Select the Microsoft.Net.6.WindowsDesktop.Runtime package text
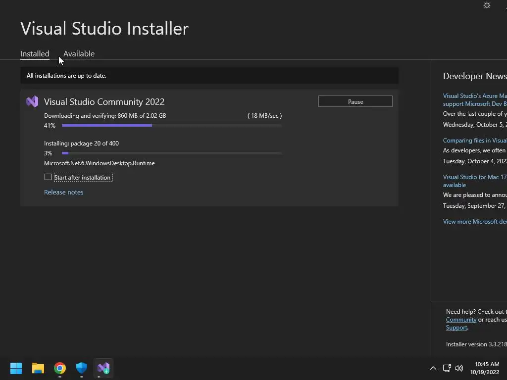This screenshot has width=507, height=380. tap(99, 163)
